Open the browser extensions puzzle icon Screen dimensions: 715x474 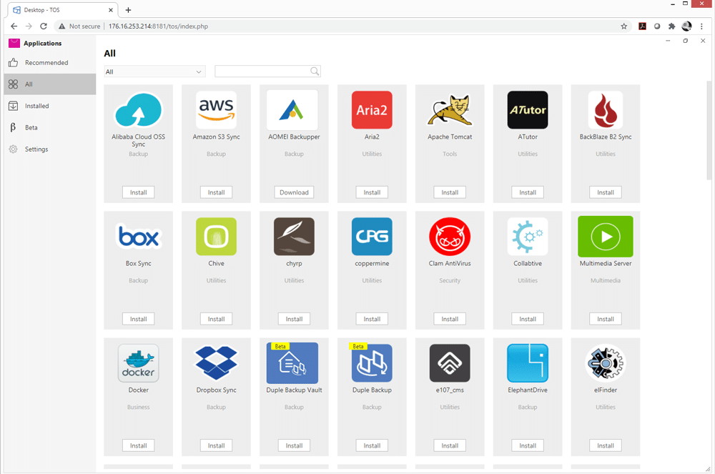[x=671, y=26]
